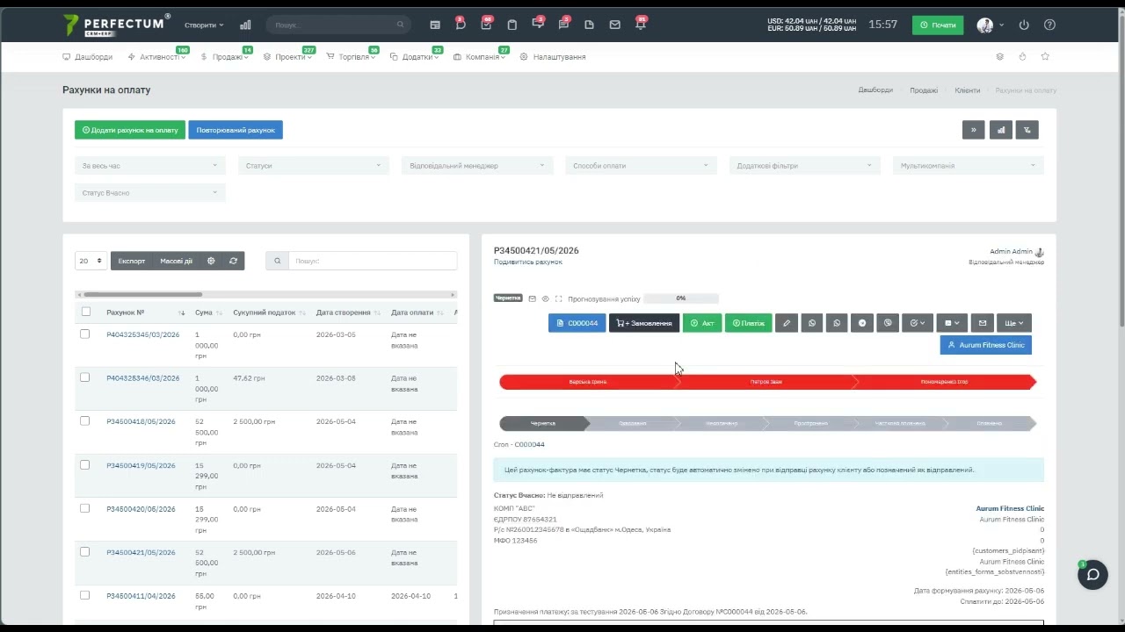
Task: Open the Ще more-actions dropdown
Action: tap(1014, 323)
